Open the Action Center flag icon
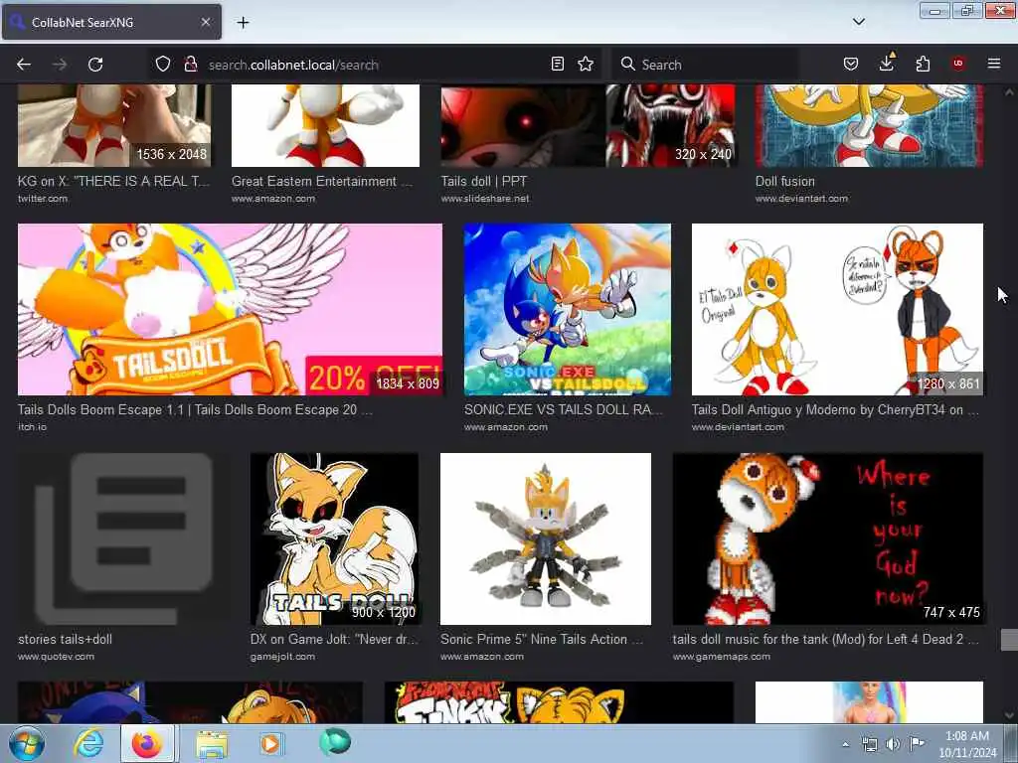1018x763 pixels. 917,743
